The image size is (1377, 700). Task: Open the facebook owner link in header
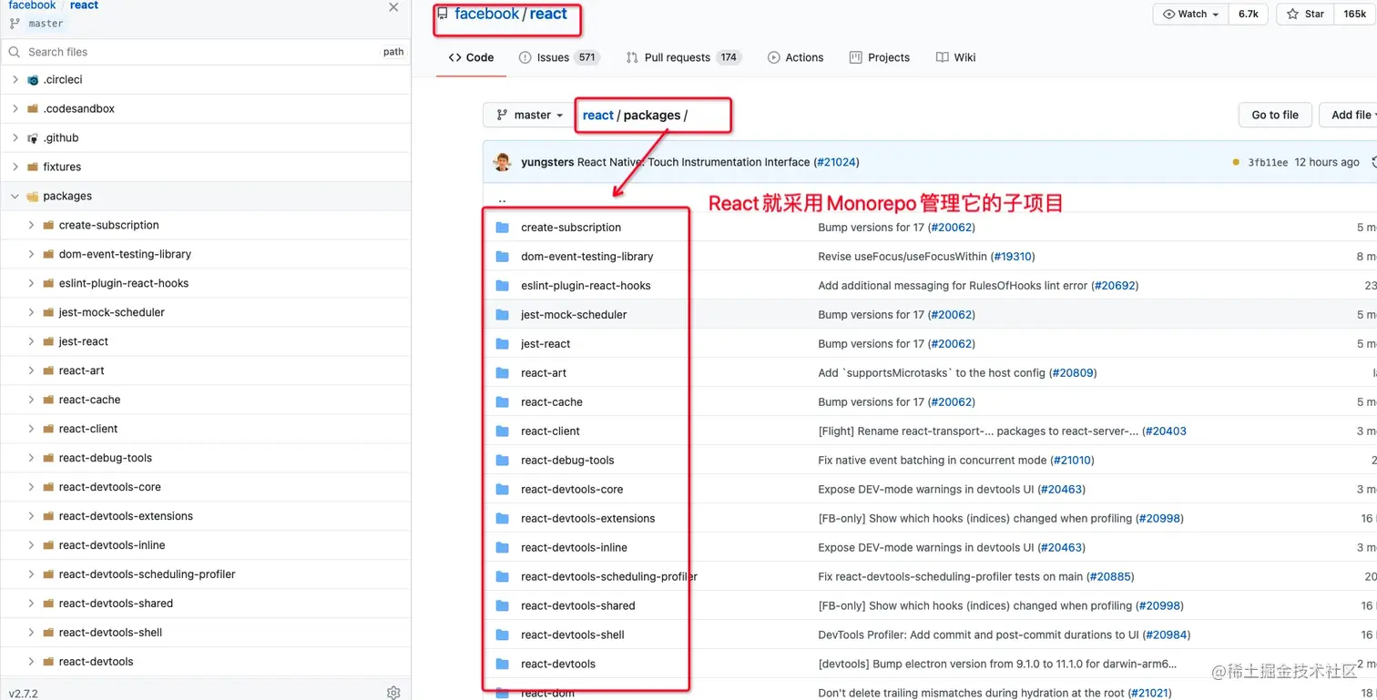pyautogui.click(x=486, y=14)
